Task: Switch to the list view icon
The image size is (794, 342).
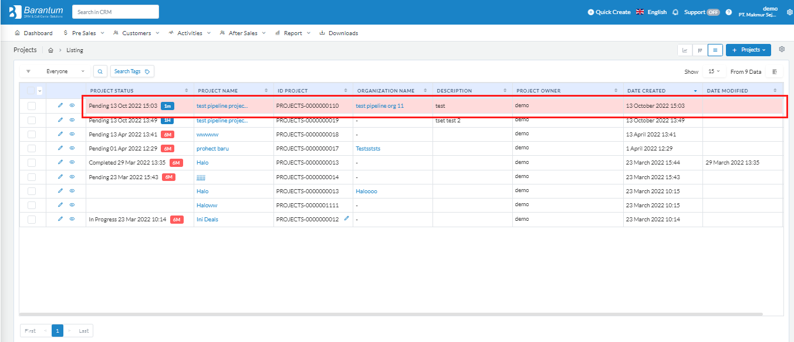Action: pyautogui.click(x=715, y=50)
